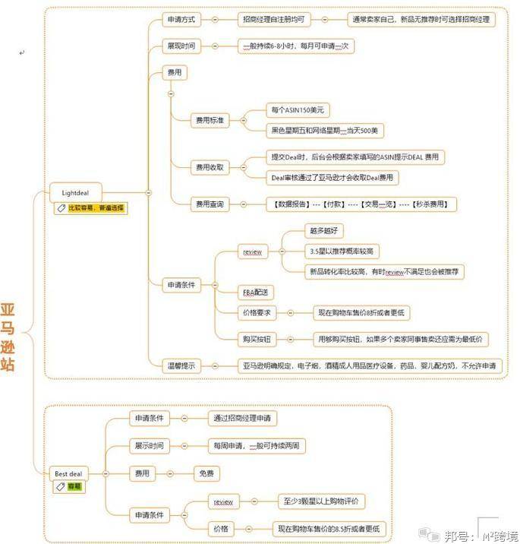The height and width of the screenshot is (544, 520).
Task: Collapse the 费用查询 node toggle
Action: click(x=244, y=204)
